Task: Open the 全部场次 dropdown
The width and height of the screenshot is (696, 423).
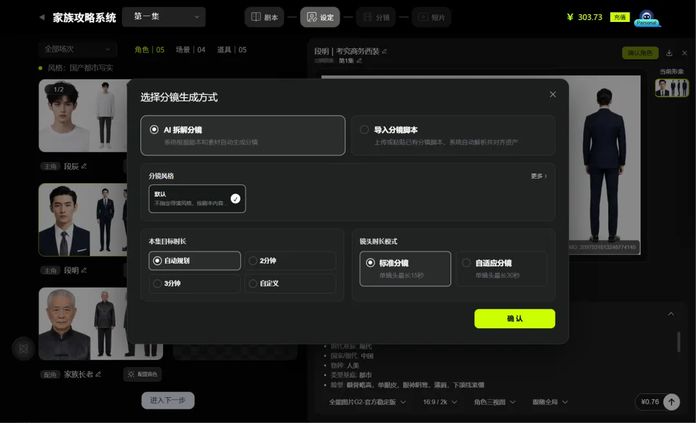Action: [x=78, y=49]
